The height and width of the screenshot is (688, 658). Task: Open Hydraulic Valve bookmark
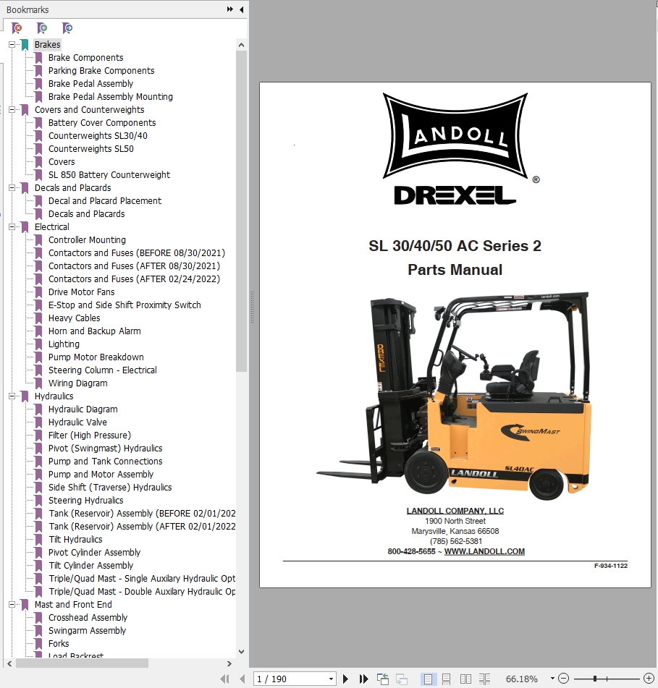tap(77, 422)
